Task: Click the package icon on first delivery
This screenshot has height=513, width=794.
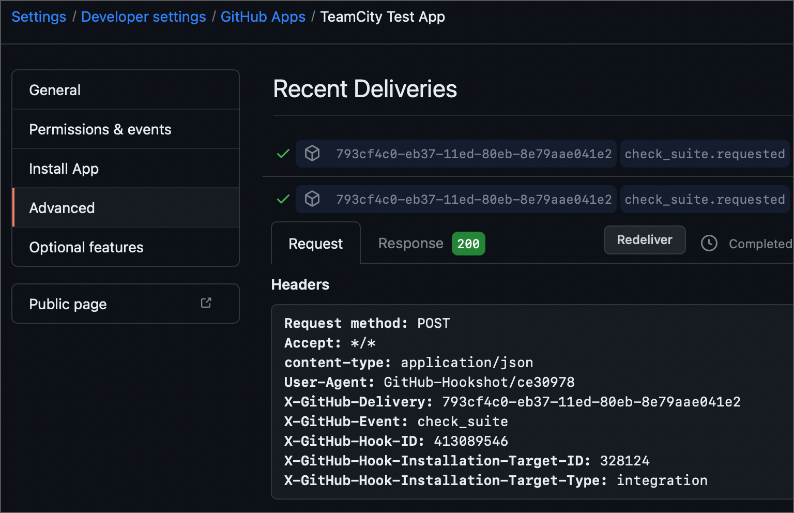Action: tap(312, 153)
